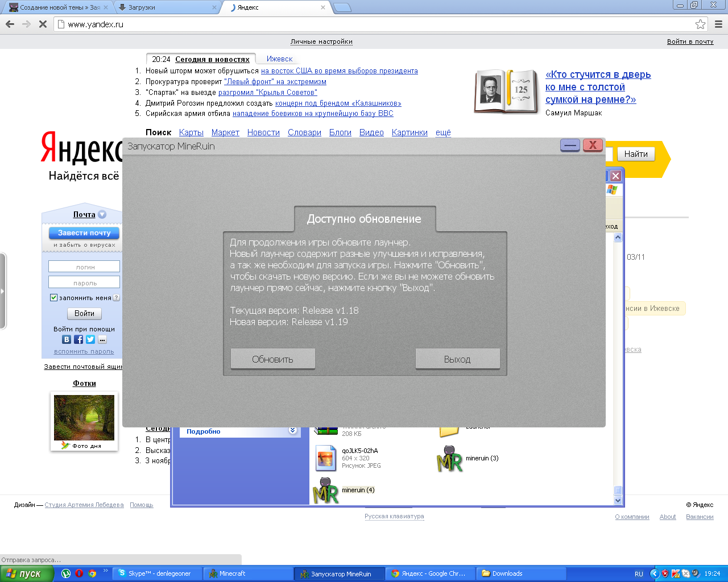728x582 pixels.
Task: Open the «Кто стучится в дверь» link
Action: point(598,87)
